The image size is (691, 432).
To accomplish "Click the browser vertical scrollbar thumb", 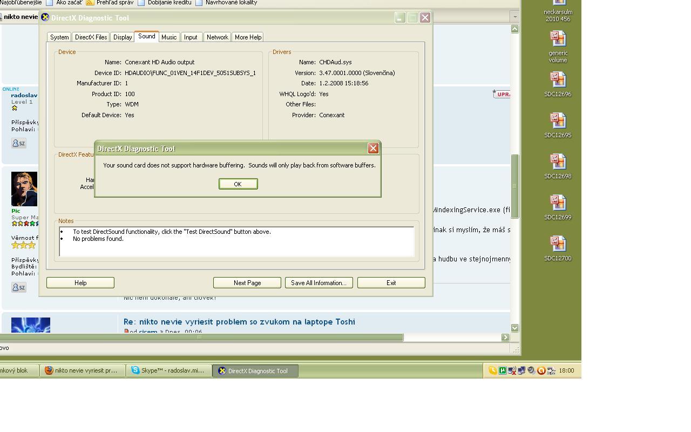I will [514, 186].
